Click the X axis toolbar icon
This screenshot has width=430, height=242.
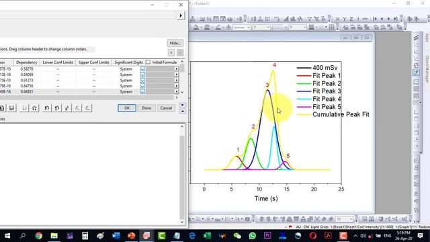click(x=337, y=19)
